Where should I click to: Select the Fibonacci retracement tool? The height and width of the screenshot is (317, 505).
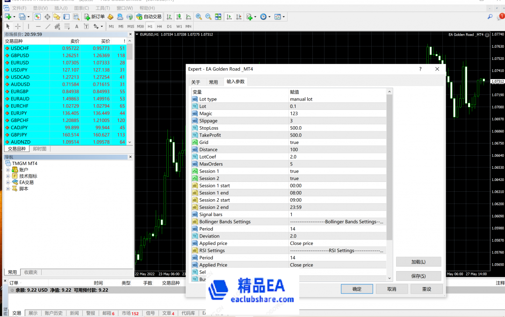pos(67,26)
